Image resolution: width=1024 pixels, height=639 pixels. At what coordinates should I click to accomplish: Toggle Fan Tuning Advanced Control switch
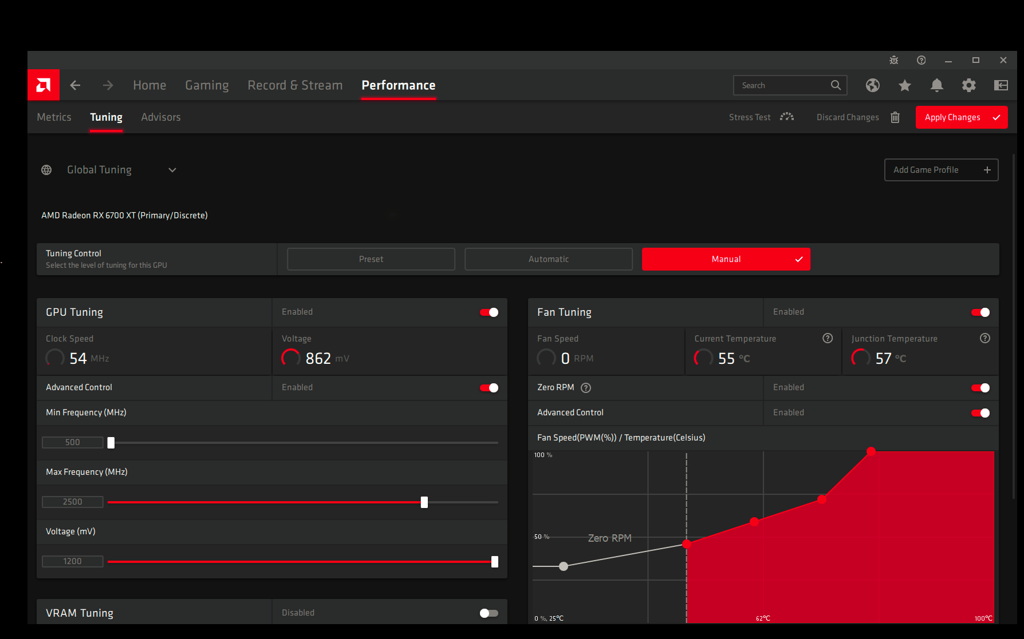coord(980,413)
